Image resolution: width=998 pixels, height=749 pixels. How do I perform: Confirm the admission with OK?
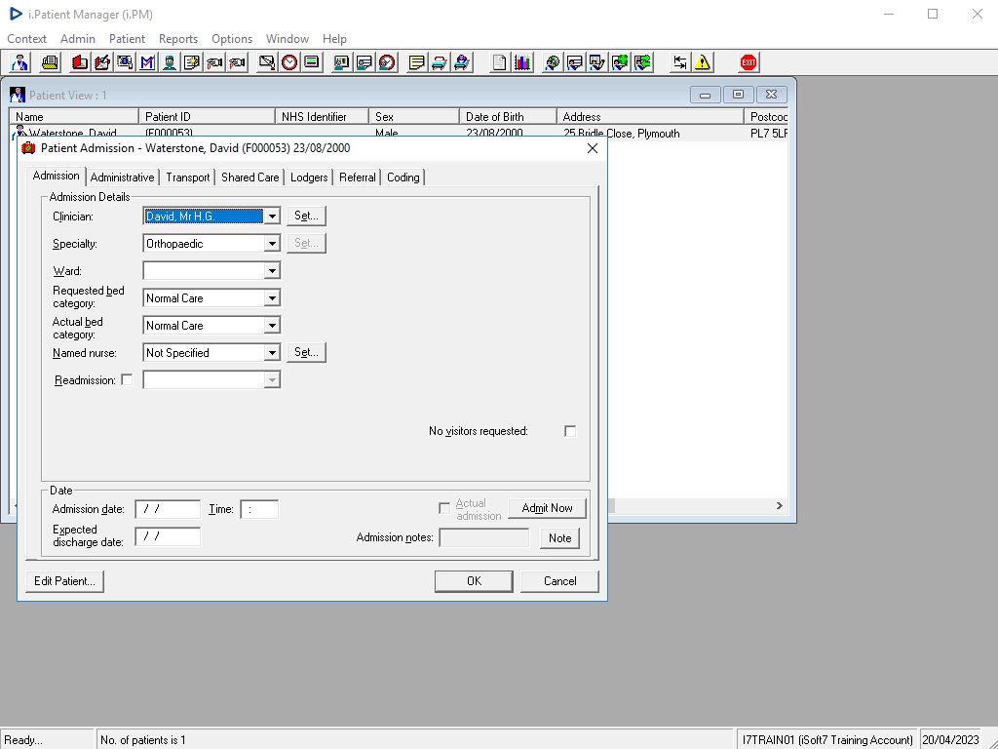tap(474, 581)
